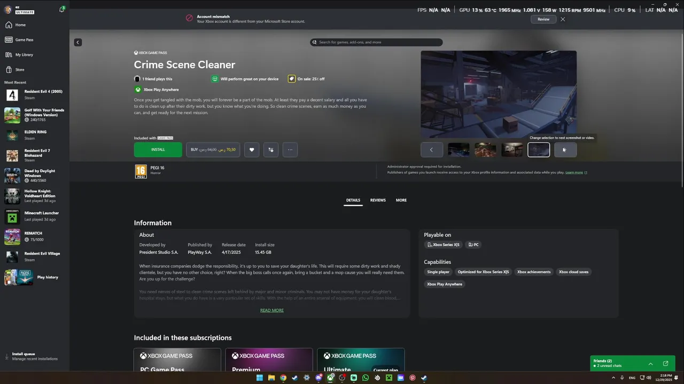
Task: Click previous screenshot arrow button
Action: [x=432, y=150]
